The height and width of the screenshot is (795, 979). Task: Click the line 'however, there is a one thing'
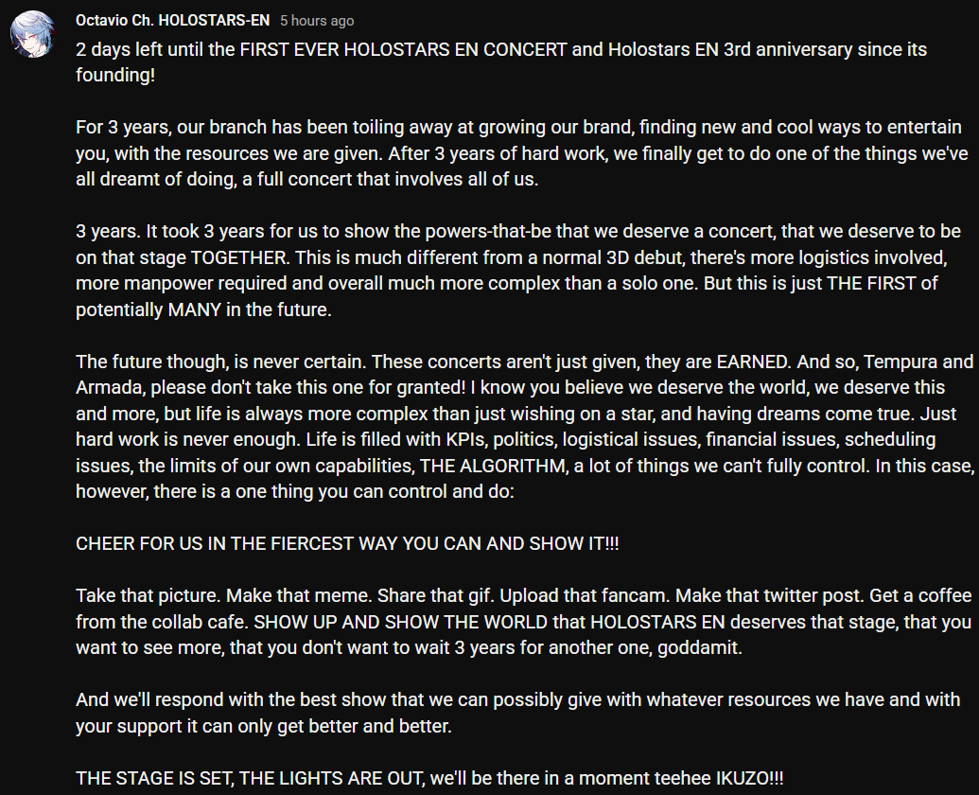click(x=295, y=491)
